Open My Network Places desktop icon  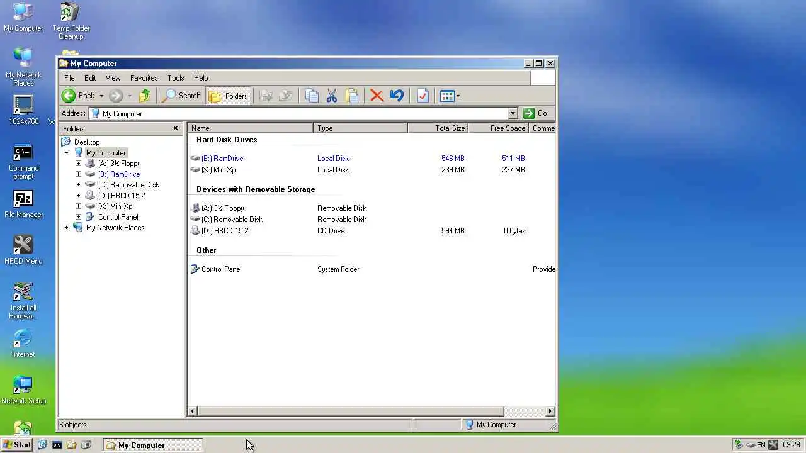[23, 67]
